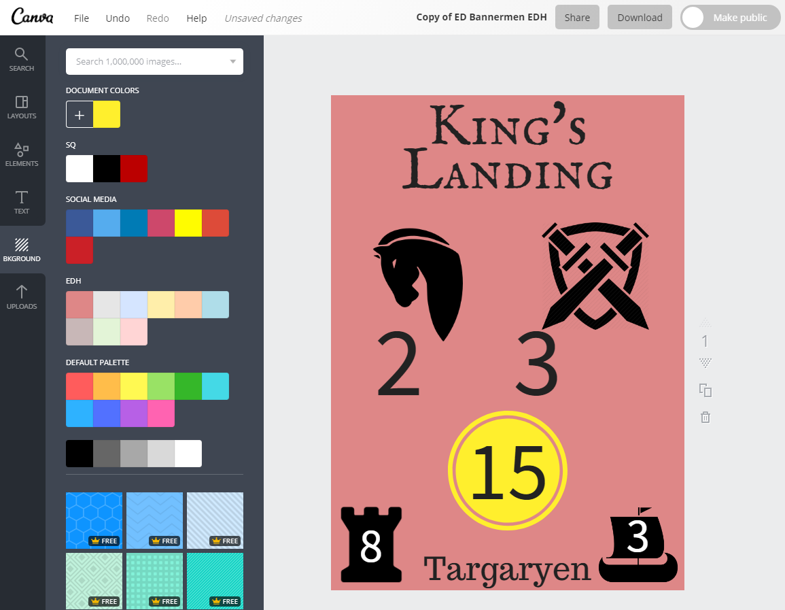
Task: Select the yellow circle with 15
Action: pos(508,471)
